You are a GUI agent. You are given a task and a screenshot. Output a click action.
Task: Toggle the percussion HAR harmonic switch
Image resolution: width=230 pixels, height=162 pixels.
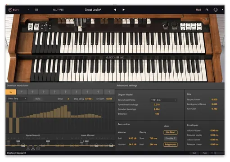199,27
